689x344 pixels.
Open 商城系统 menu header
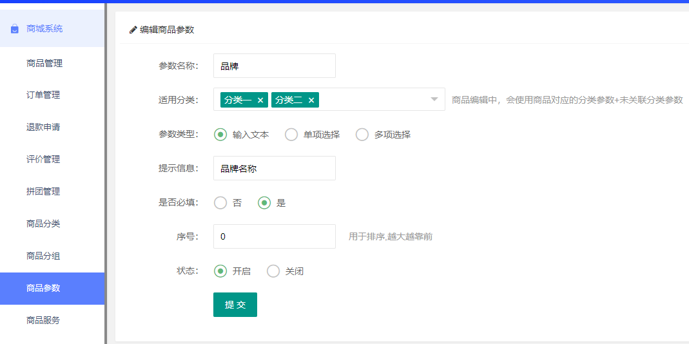52,29
